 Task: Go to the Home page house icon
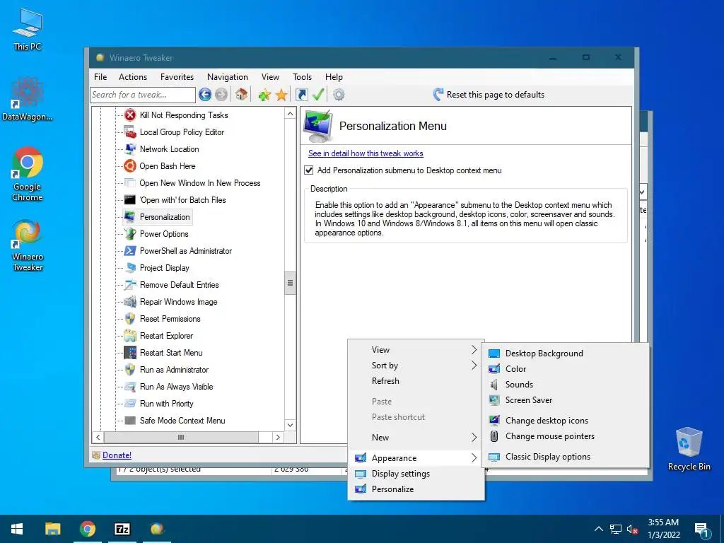pyautogui.click(x=241, y=94)
